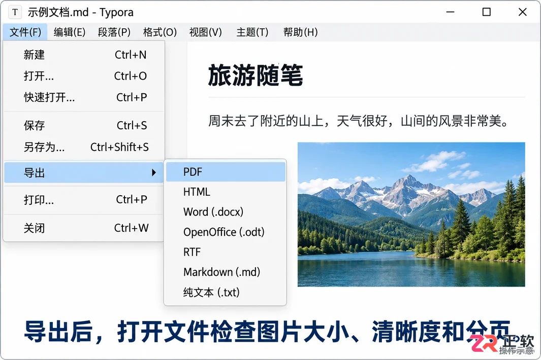541x360 pixels.
Task: Select 打印... menu entry
Action: (84, 199)
